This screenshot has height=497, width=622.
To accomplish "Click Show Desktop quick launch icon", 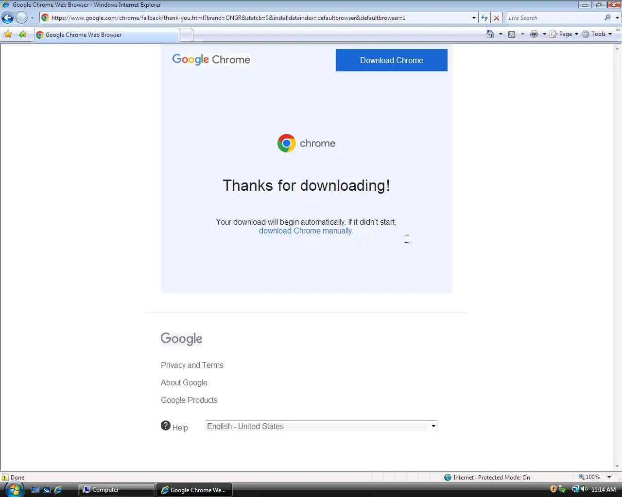I will pyautogui.click(x=35, y=490).
